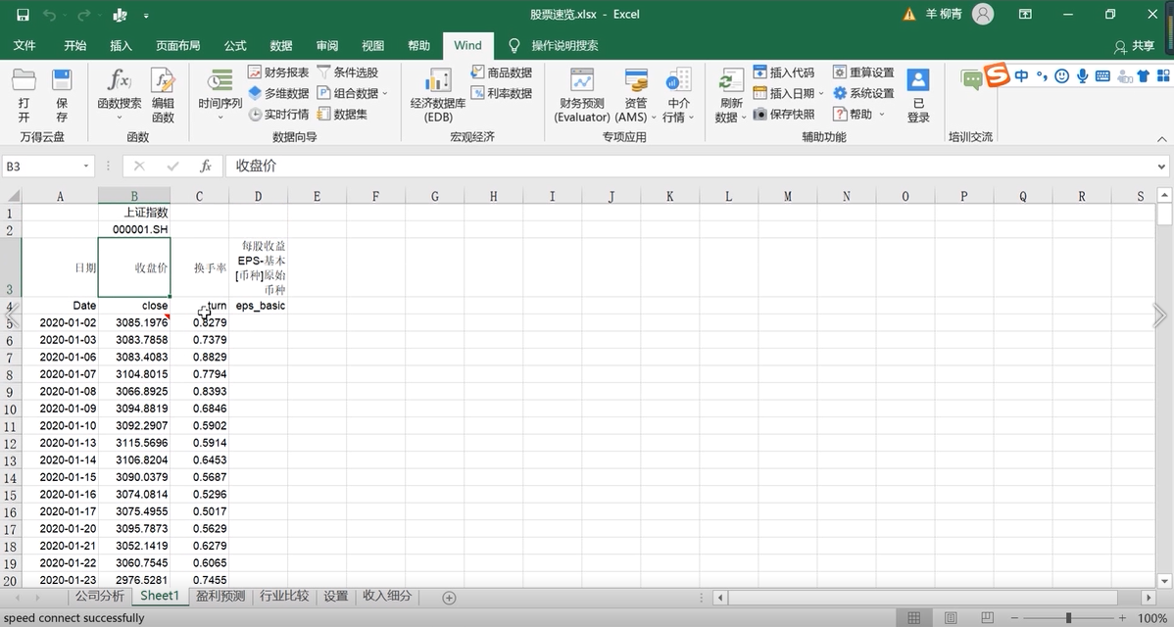
Task: Open 经济数据库 (EDB) database
Action: pos(437,96)
